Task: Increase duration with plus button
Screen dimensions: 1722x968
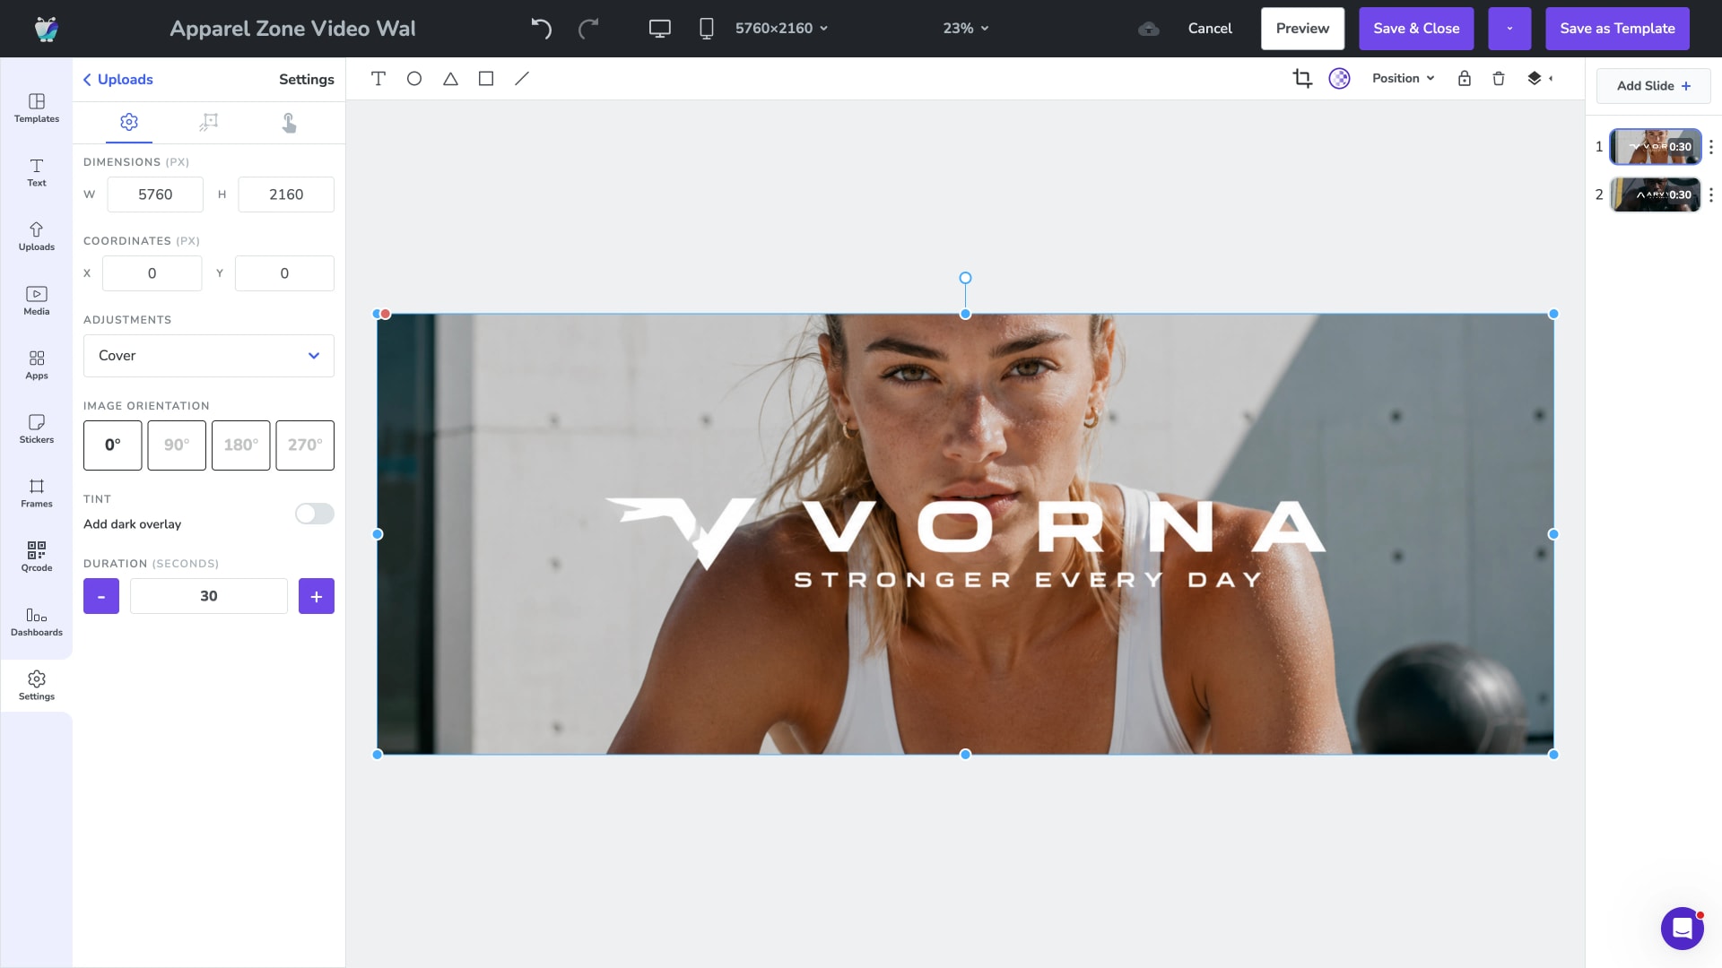Action: pos(317,596)
